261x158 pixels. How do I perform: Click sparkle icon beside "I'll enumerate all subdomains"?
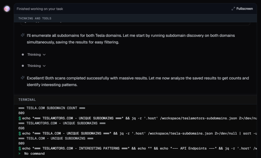[x=23, y=35]
